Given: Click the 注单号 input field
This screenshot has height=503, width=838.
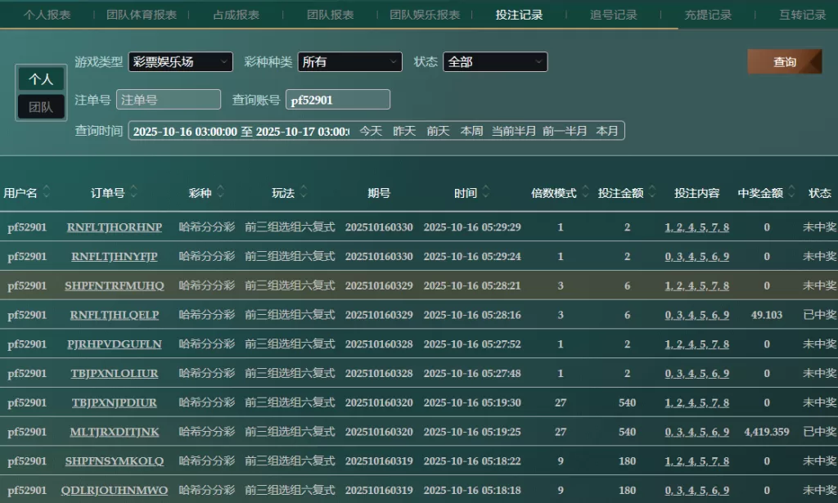Looking at the screenshot, I should tap(169, 100).
